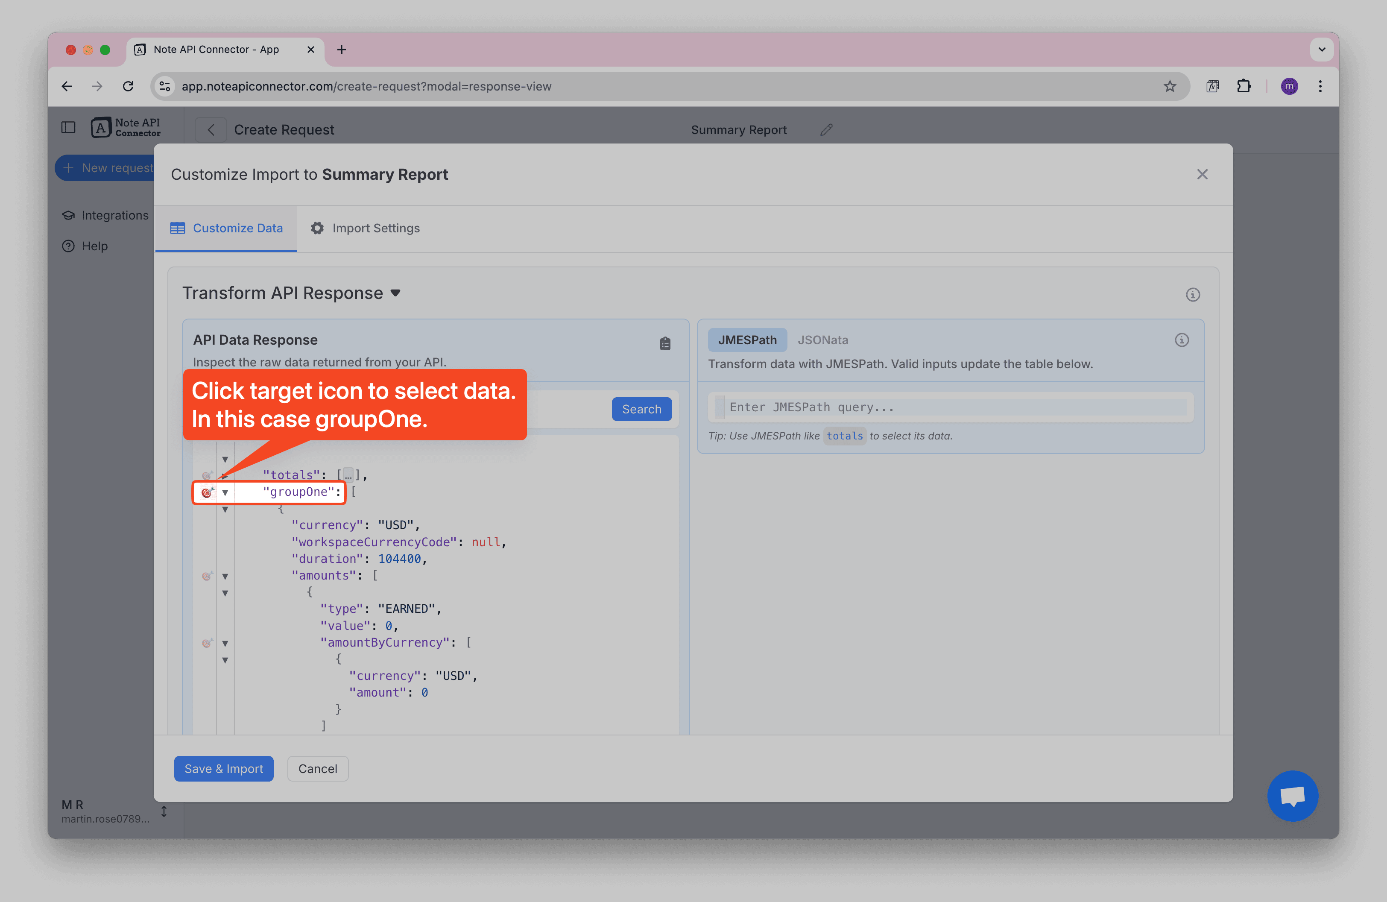Collapse the amounts array node
Viewport: 1387px width, 902px height.
(x=225, y=576)
